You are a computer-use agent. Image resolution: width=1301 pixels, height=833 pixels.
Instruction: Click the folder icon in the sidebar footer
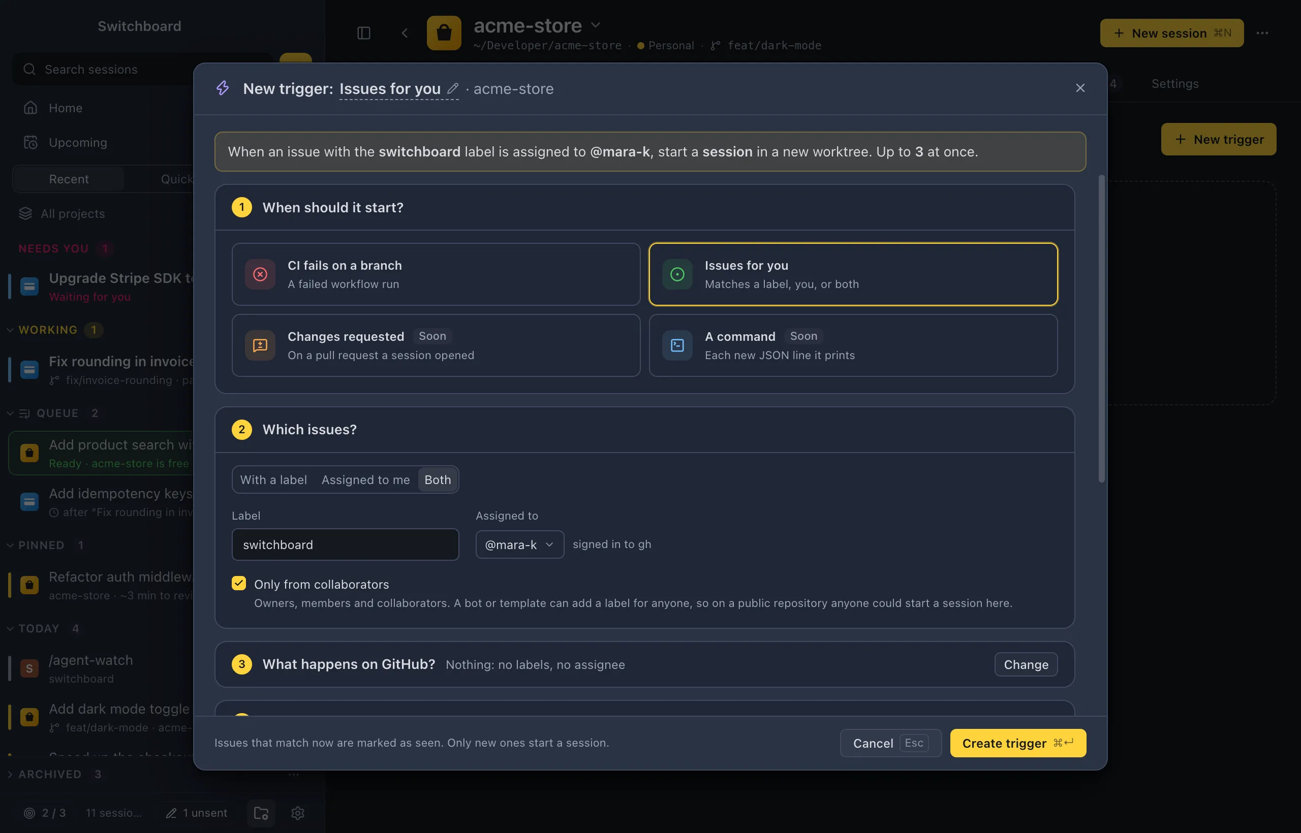click(x=261, y=813)
